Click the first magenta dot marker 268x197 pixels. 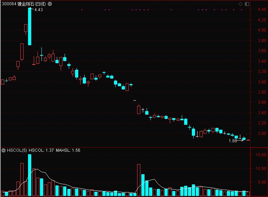pyautogui.click(x=82, y=10)
